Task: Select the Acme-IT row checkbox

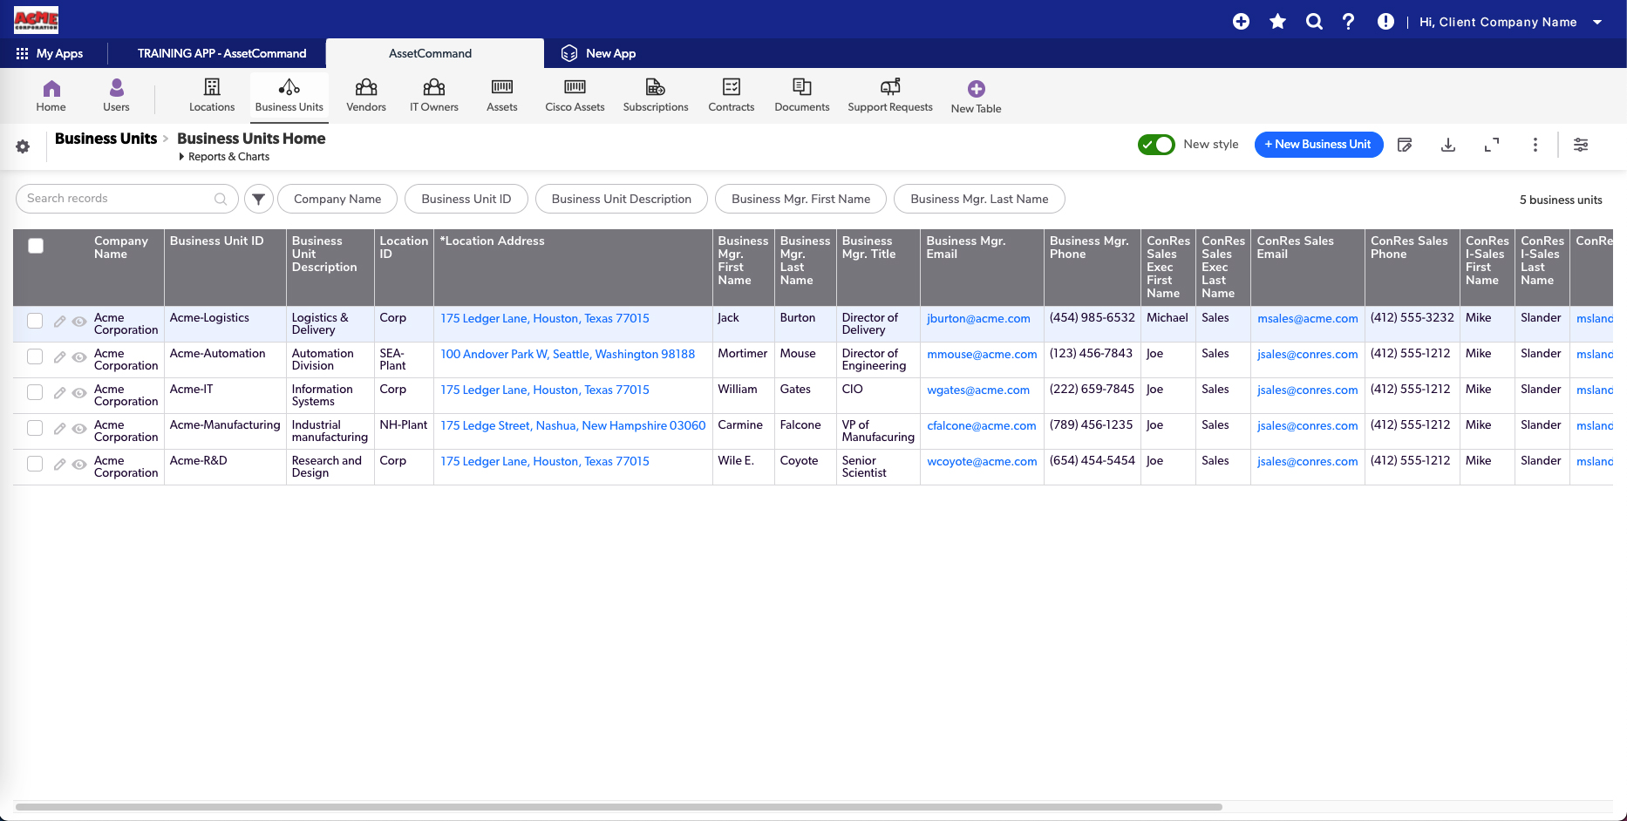Action: click(x=35, y=392)
